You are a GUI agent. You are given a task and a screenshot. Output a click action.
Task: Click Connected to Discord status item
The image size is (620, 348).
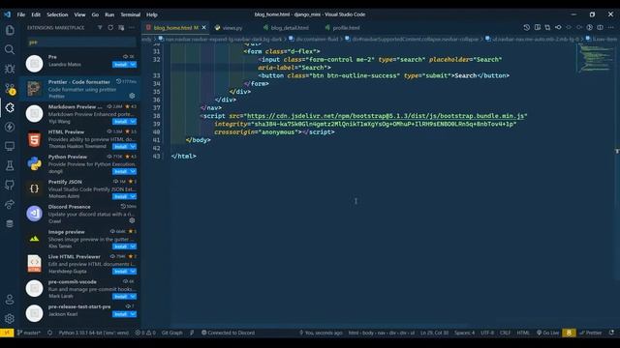click(229, 333)
